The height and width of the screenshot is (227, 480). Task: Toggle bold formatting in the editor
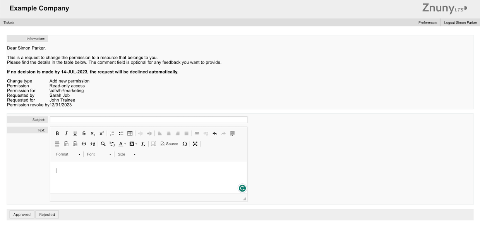tap(57, 133)
